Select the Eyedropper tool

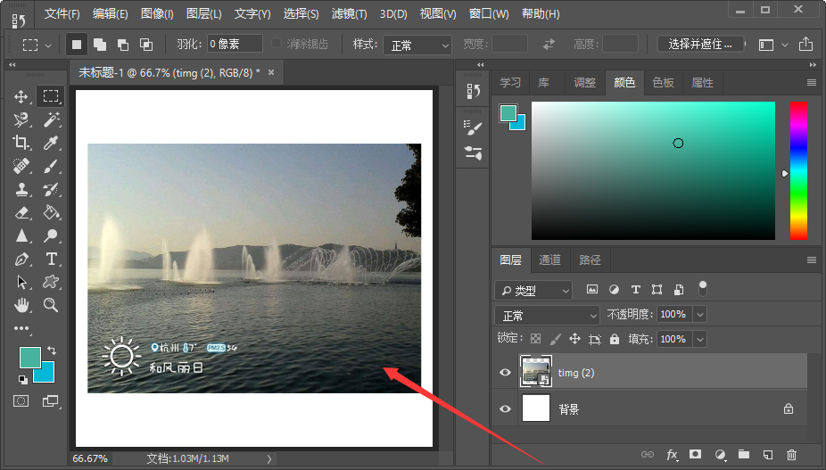(x=51, y=143)
